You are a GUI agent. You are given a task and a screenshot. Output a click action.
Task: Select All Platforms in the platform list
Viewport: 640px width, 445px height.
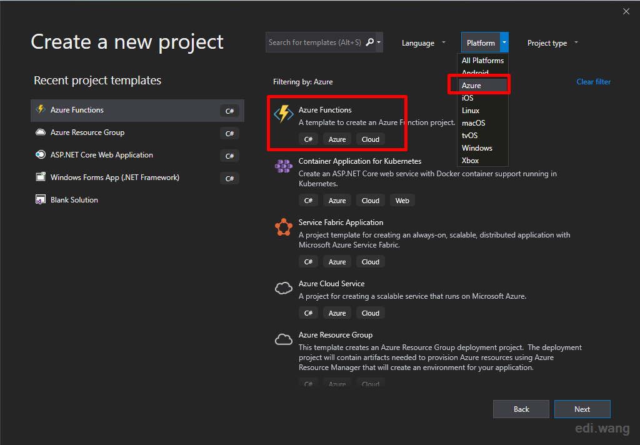click(x=482, y=61)
